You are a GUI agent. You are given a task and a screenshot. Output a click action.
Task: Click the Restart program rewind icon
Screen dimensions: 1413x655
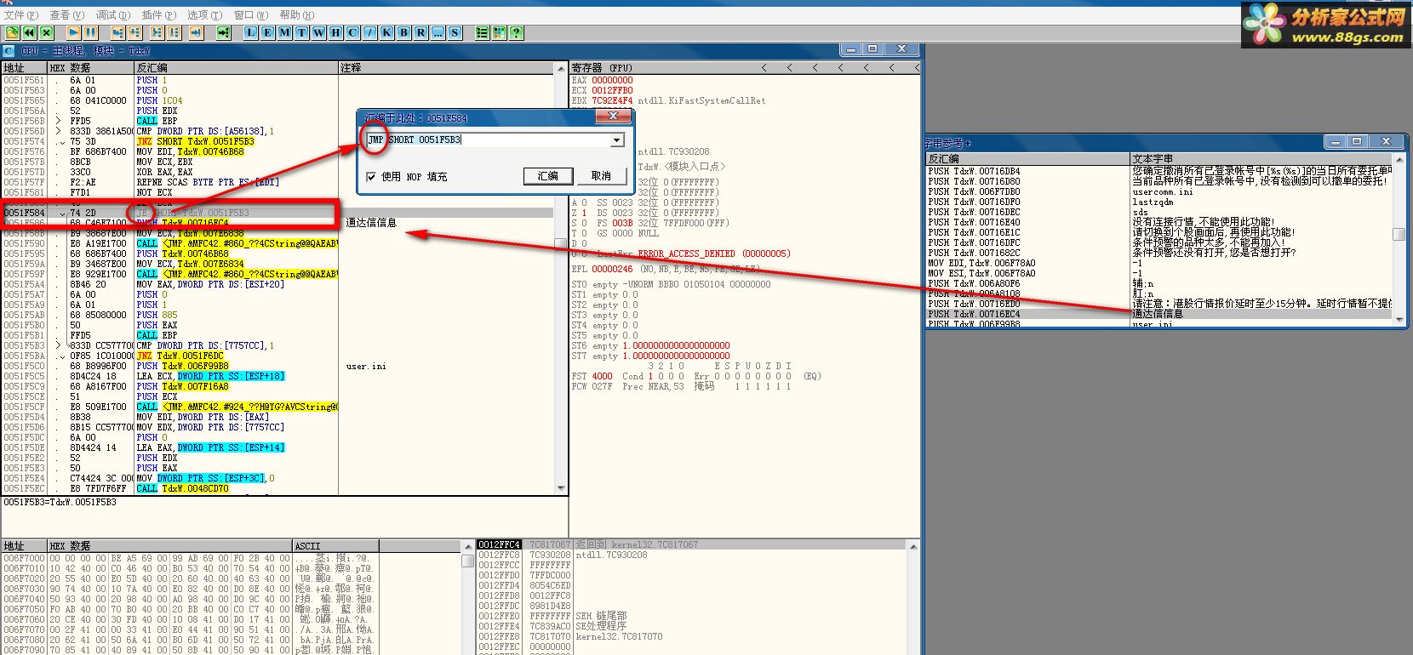[x=30, y=32]
